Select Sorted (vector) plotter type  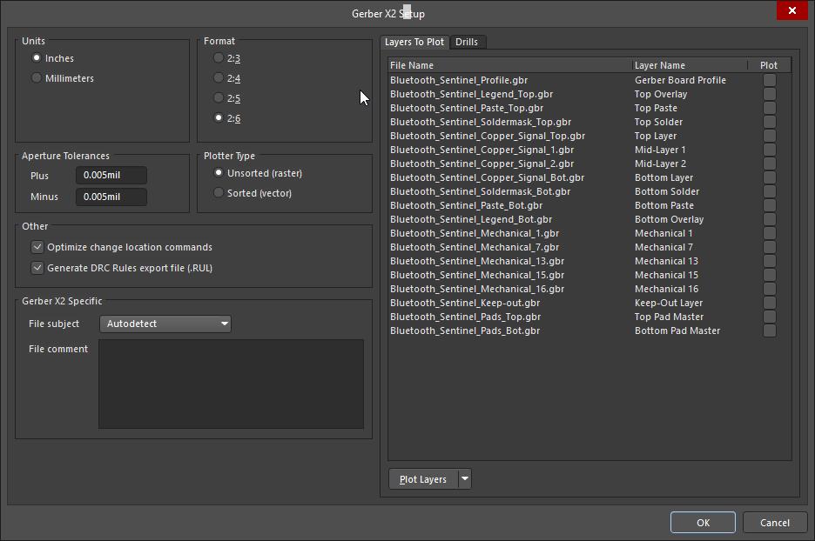[x=219, y=192]
